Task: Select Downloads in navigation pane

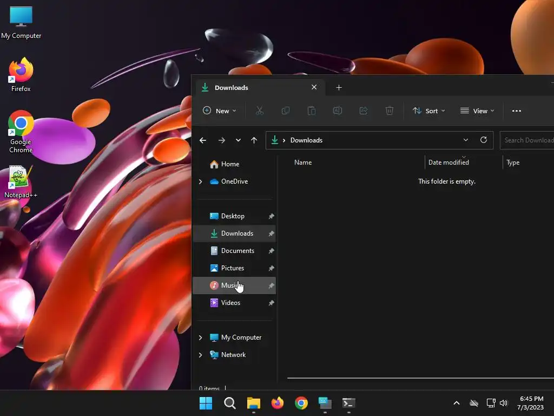Action: point(235,233)
